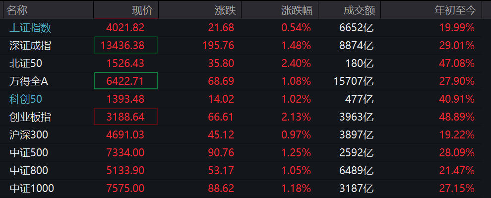Click the highlighted price 13436.38 cell
The image size is (491, 198).
[125, 45]
